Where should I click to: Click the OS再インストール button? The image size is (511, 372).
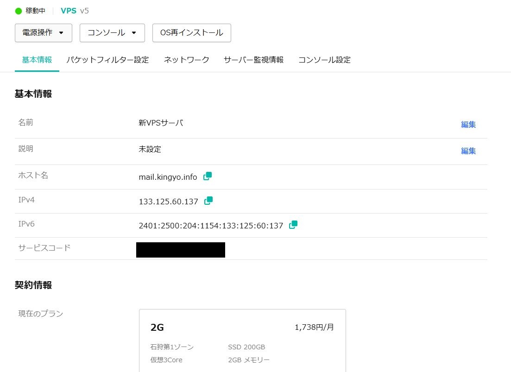click(191, 32)
